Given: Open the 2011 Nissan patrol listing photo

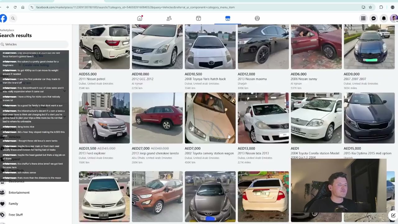Looking at the screenshot, I should click(x=104, y=47).
